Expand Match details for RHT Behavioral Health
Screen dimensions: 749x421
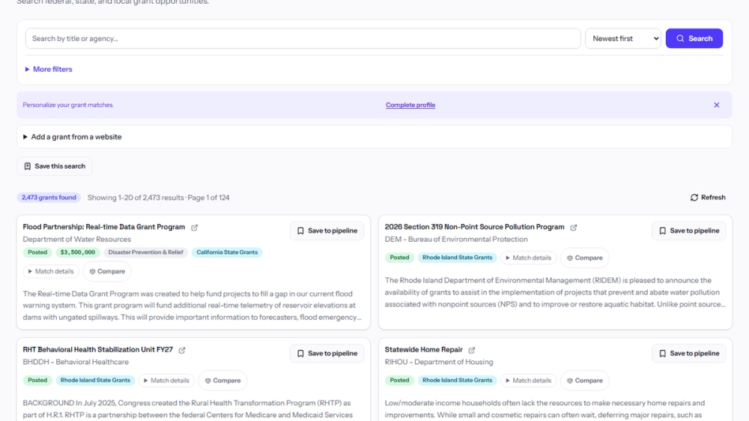pyautogui.click(x=167, y=381)
